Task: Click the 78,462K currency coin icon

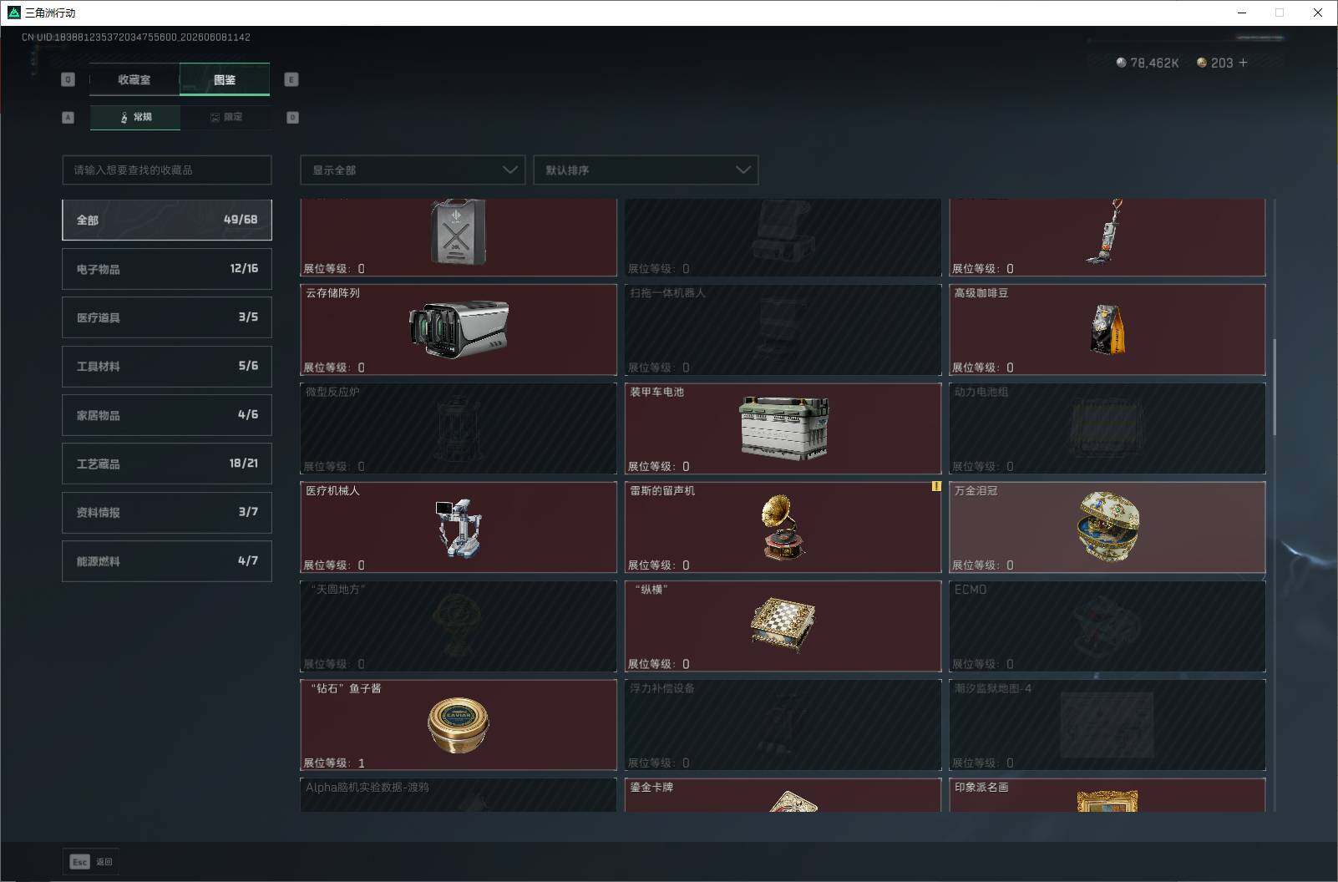Action: (x=1121, y=63)
